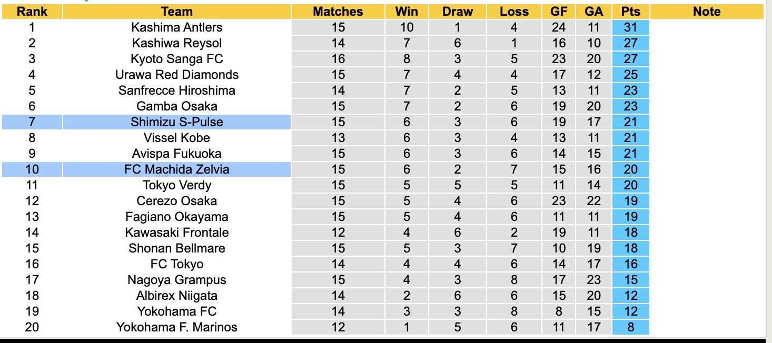Click the Win column header
The width and height of the screenshot is (772, 343).
pyautogui.click(x=407, y=12)
